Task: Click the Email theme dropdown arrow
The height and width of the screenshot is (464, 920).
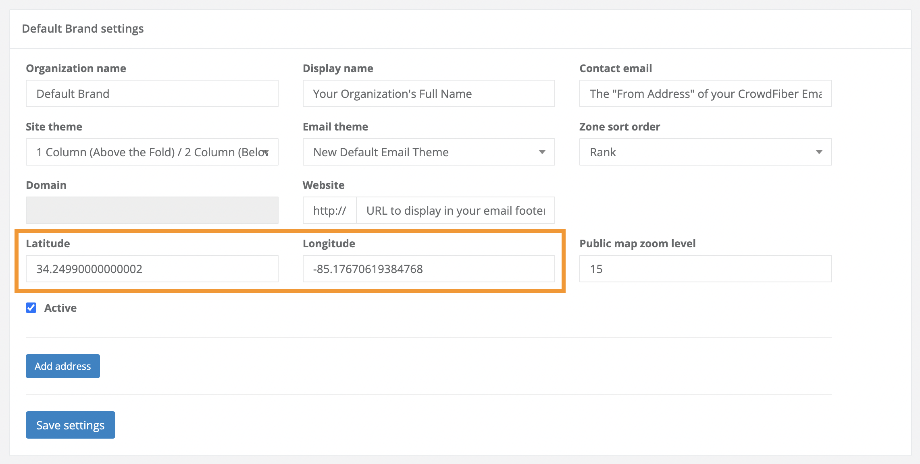Action: pos(542,152)
